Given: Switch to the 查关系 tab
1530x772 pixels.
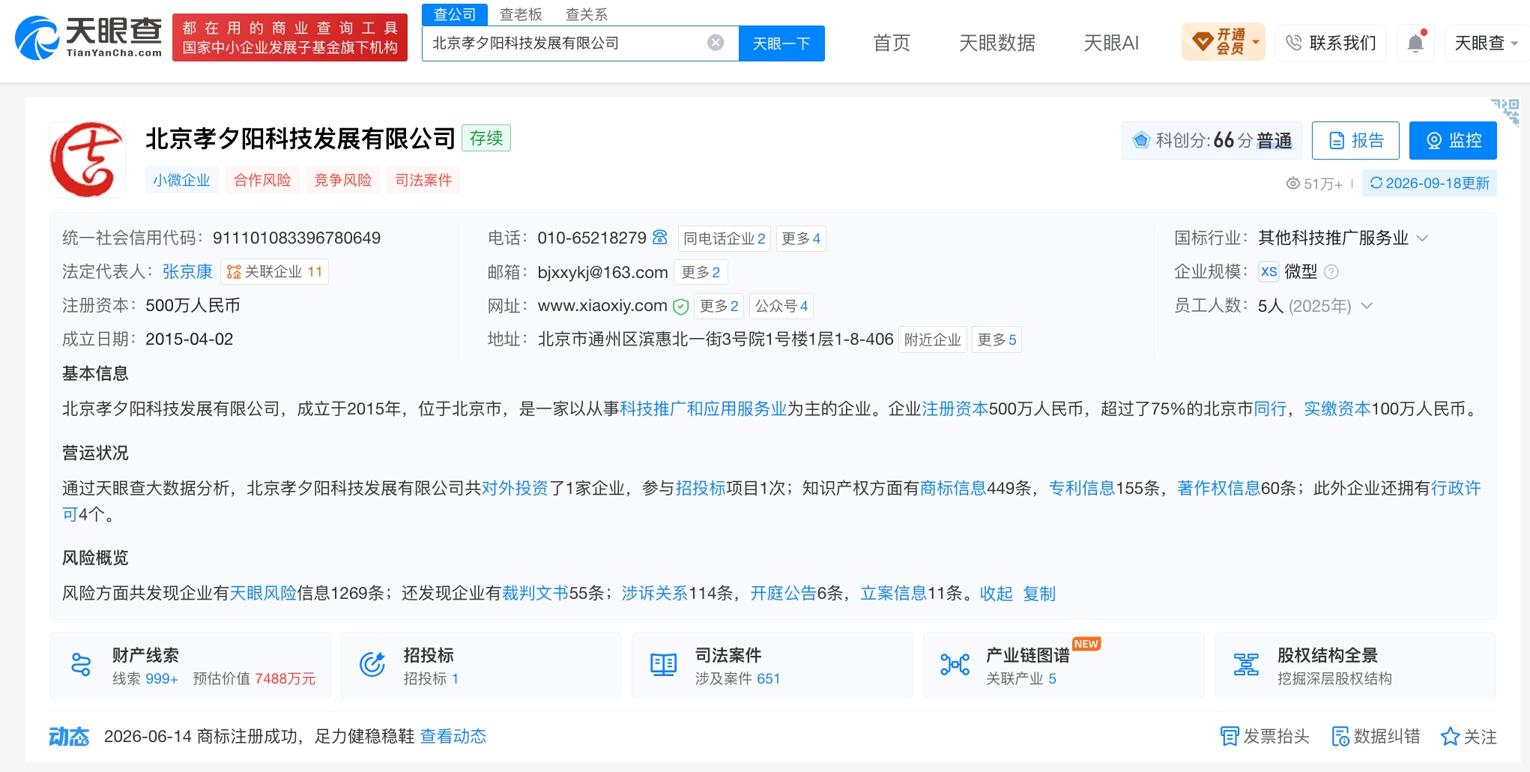Looking at the screenshot, I should point(586,14).
